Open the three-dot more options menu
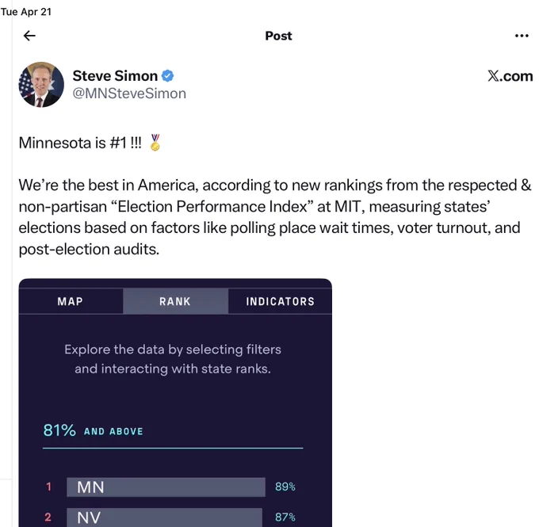 click(522, 36)
